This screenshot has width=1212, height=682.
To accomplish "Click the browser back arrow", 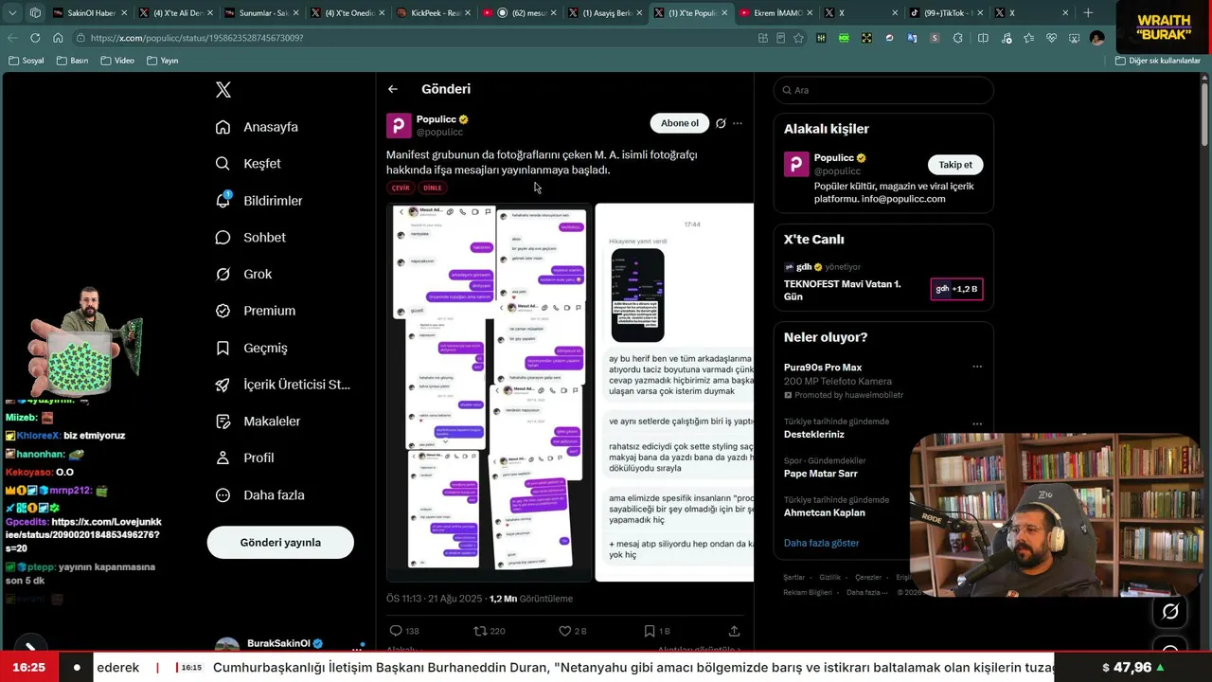I will click(12, 38).
